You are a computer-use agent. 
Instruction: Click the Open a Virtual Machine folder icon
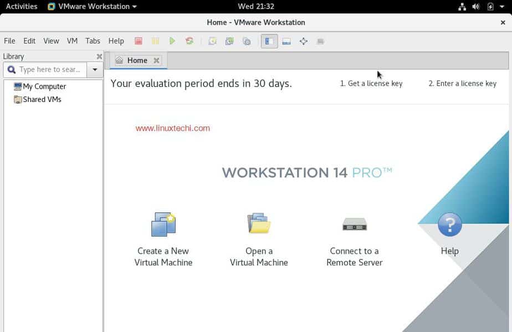click(259, 223)
